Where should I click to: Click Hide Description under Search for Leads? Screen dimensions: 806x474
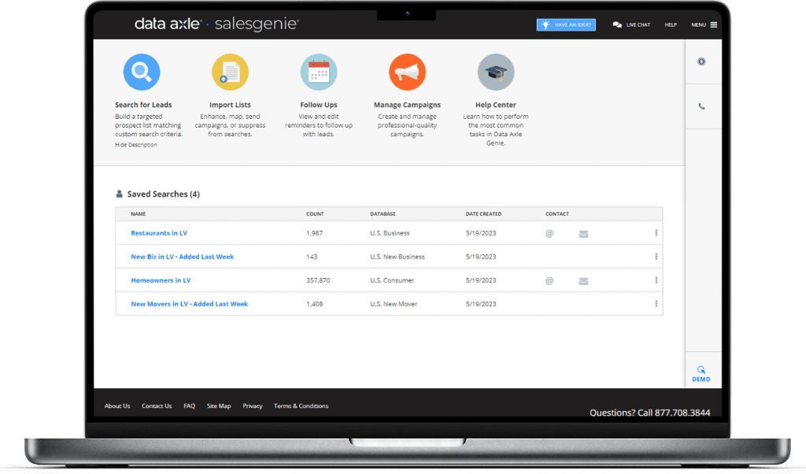coord(135,145)
